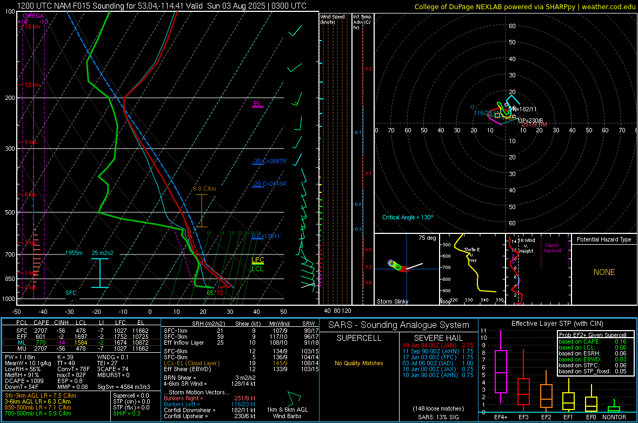Click the Theta-E v. Pres plot label
The height and width of the screenshot is (423, 638).
click(472, 254)
